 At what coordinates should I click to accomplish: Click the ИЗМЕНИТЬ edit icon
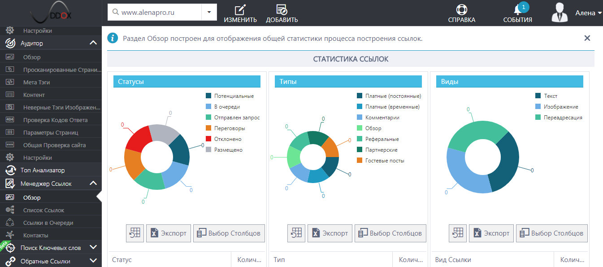pyautogui.click(x=241, y=9)
